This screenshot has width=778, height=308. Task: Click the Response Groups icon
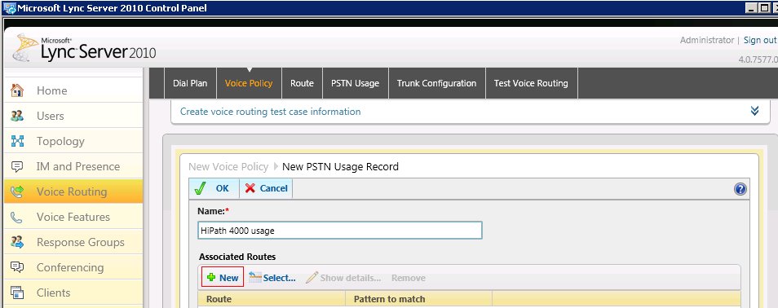click(x=17, y=243)
